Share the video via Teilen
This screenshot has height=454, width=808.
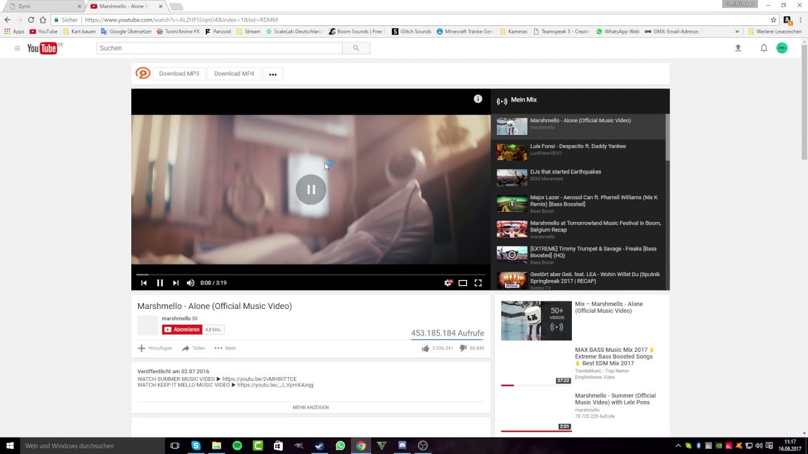click(193, 348)
